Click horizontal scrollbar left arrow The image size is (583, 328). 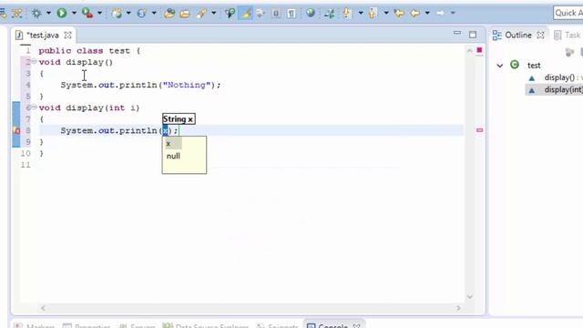(x=43, y=308)
